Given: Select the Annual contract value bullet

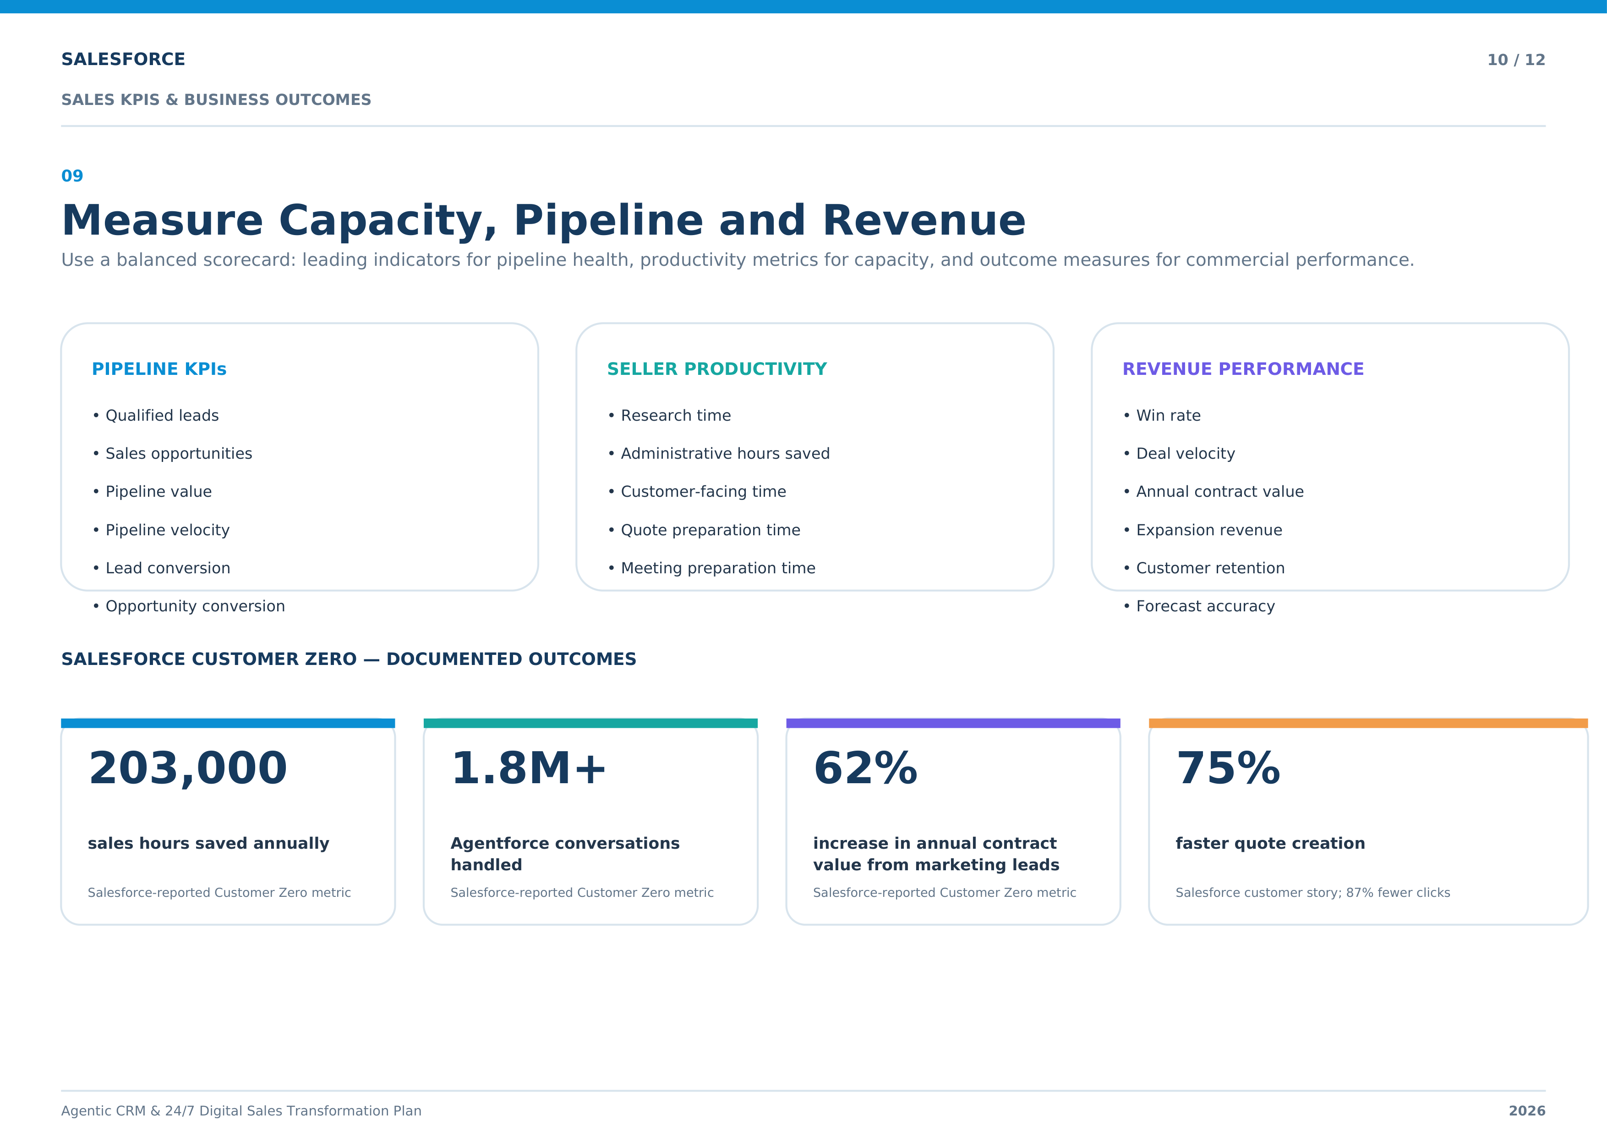Looking at the screenshot, I should (1213, 491).
